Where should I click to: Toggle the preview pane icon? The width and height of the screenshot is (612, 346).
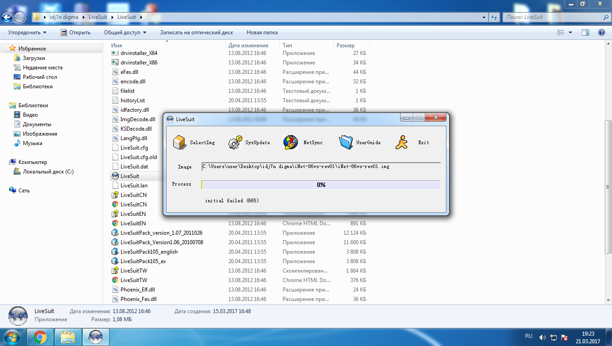(585, 32)
